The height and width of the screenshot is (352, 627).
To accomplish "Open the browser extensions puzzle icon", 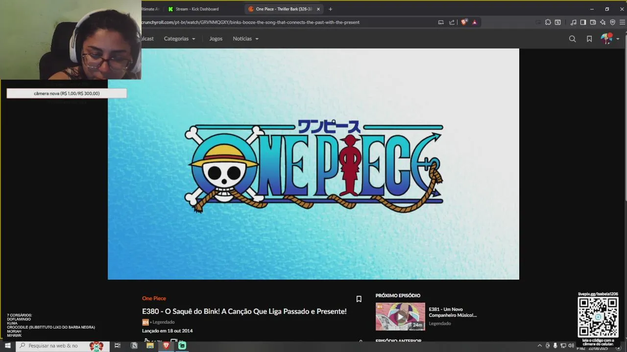I will pyautogui.click(x=548, y=22).
